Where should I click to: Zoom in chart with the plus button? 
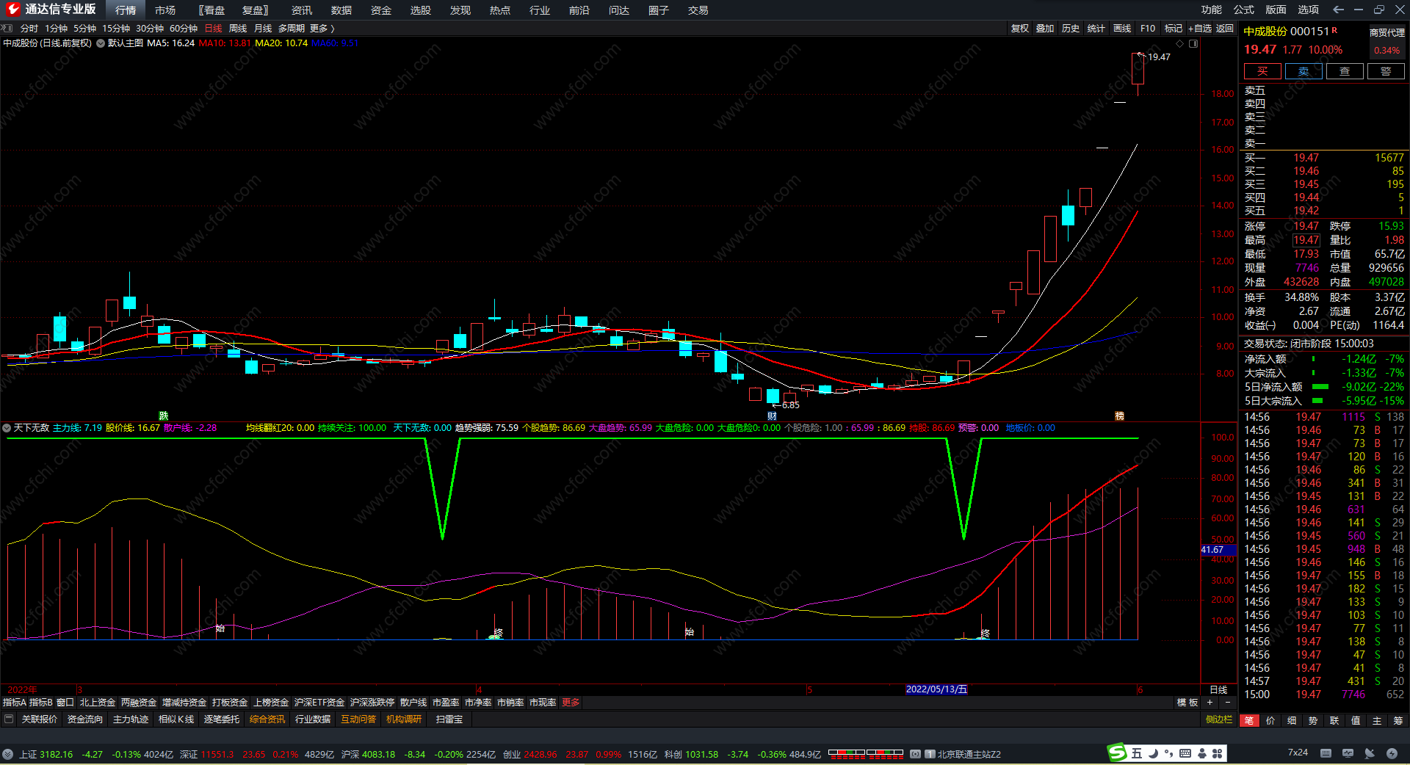[x=1210, y=703]
